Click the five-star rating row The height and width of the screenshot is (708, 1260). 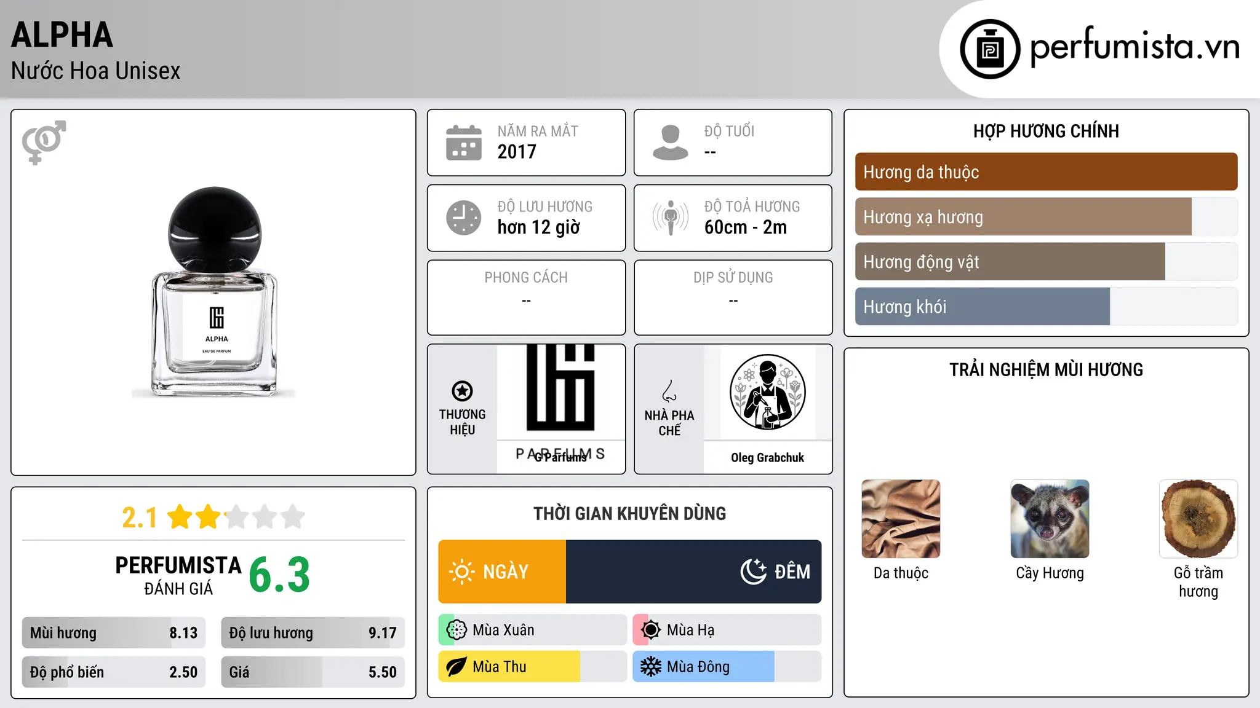(236, 517)
